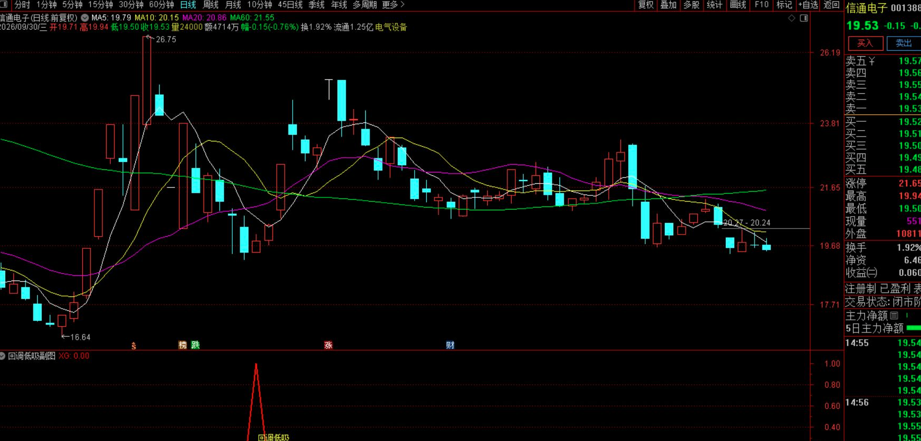Screen dimensions: 921x441
Task: Activate the 画线 drawing tool
Action: (738, 5)
